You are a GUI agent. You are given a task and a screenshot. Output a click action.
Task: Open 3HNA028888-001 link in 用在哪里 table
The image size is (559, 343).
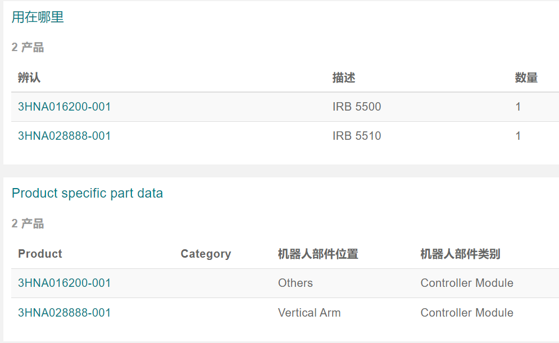(x=64, y=136)
